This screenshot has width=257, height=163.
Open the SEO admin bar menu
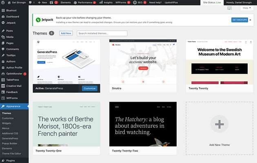click(x=140, y=2)
